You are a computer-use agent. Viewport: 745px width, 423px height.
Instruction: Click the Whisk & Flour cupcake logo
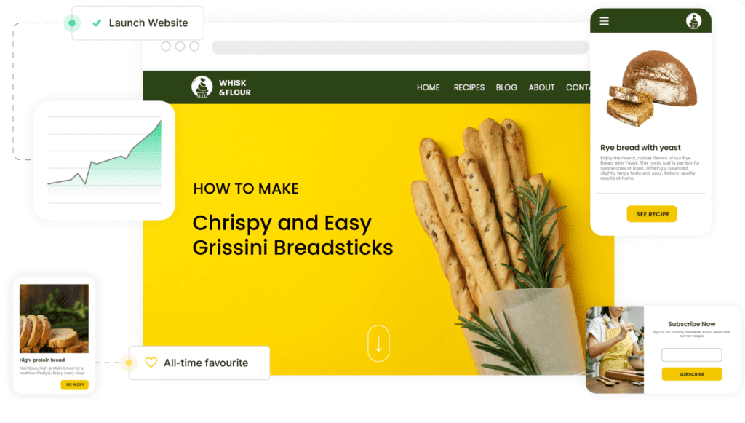202,87
